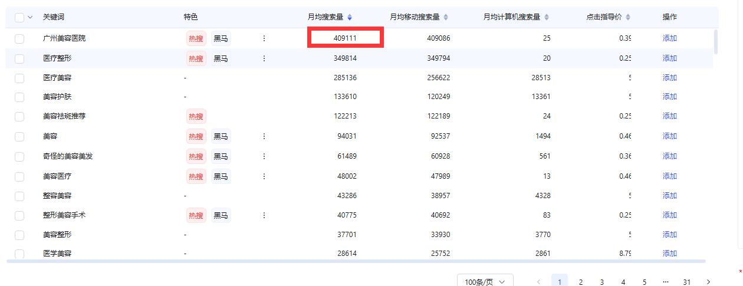Select the 医疗美容 row checkbox
The height and width of the screenshot is (286, 743).
(x=19, y=78)
